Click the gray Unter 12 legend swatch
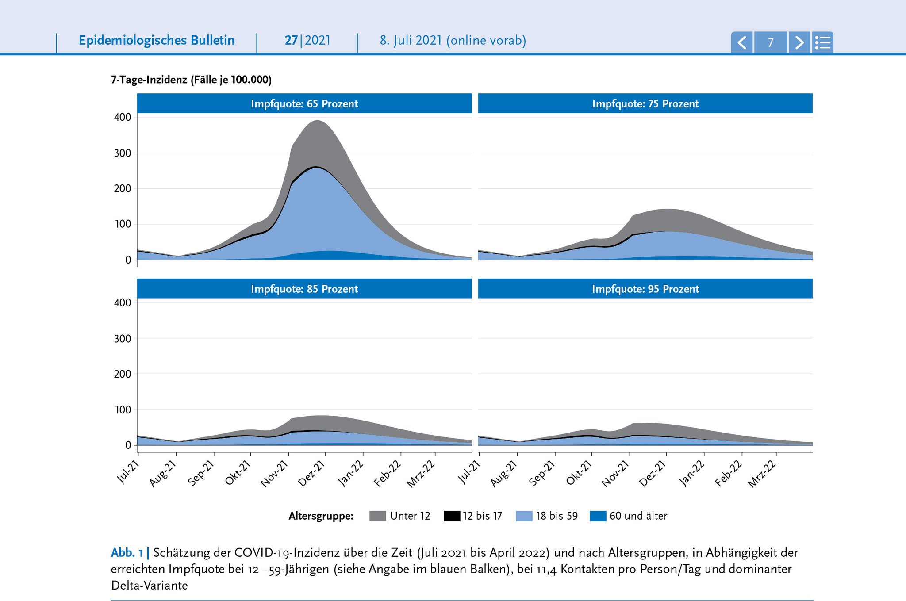 pyautogui.click(x=377, y=516)
